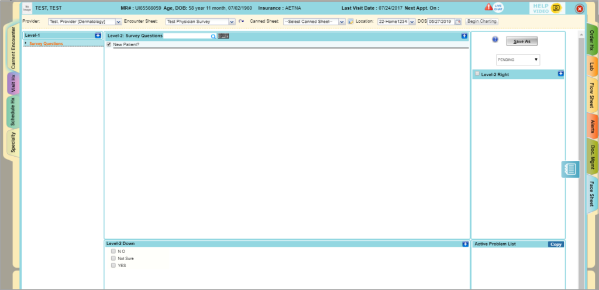Open the floating notes panel icon
The width and height of the screenshot is (599, 290).
coord(571,169)
